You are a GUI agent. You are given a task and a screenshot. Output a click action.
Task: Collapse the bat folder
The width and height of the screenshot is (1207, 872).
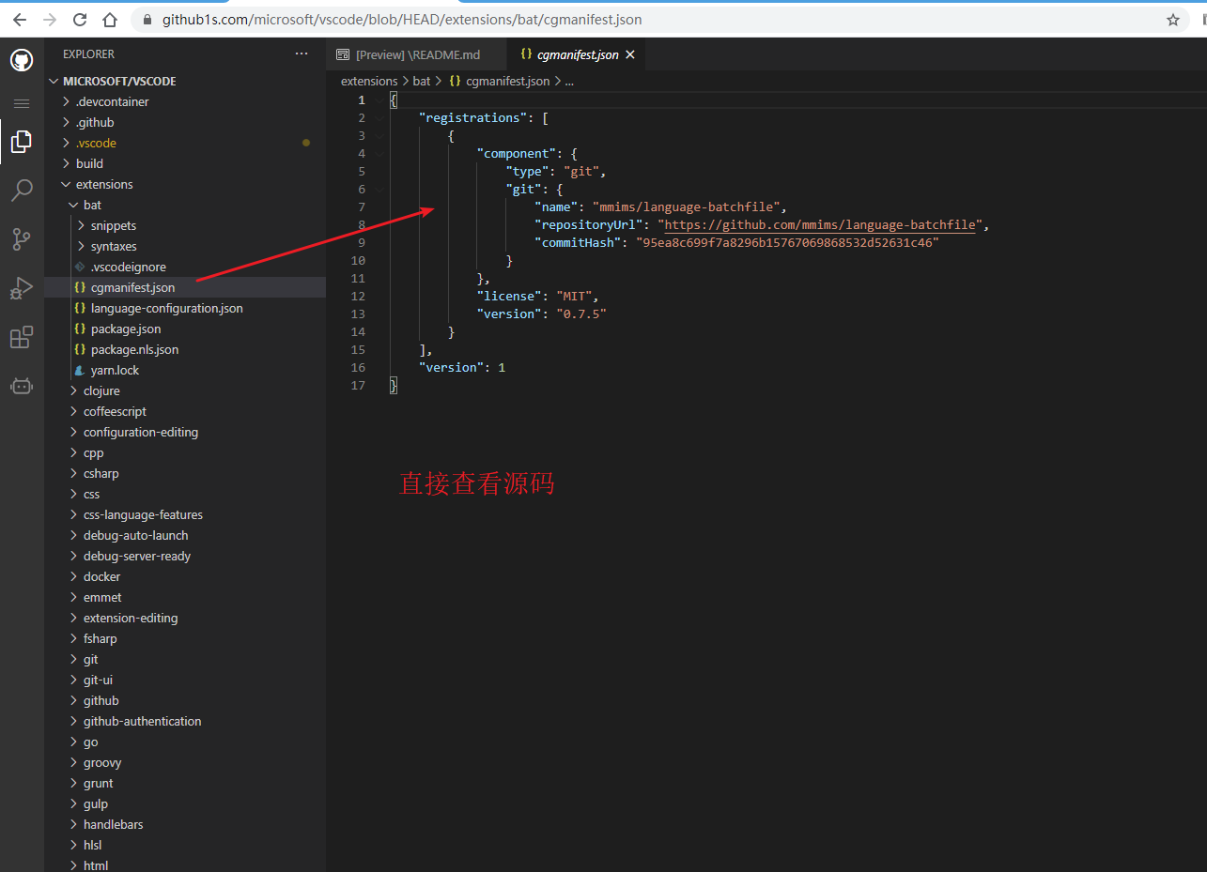[x=185, y=205]
